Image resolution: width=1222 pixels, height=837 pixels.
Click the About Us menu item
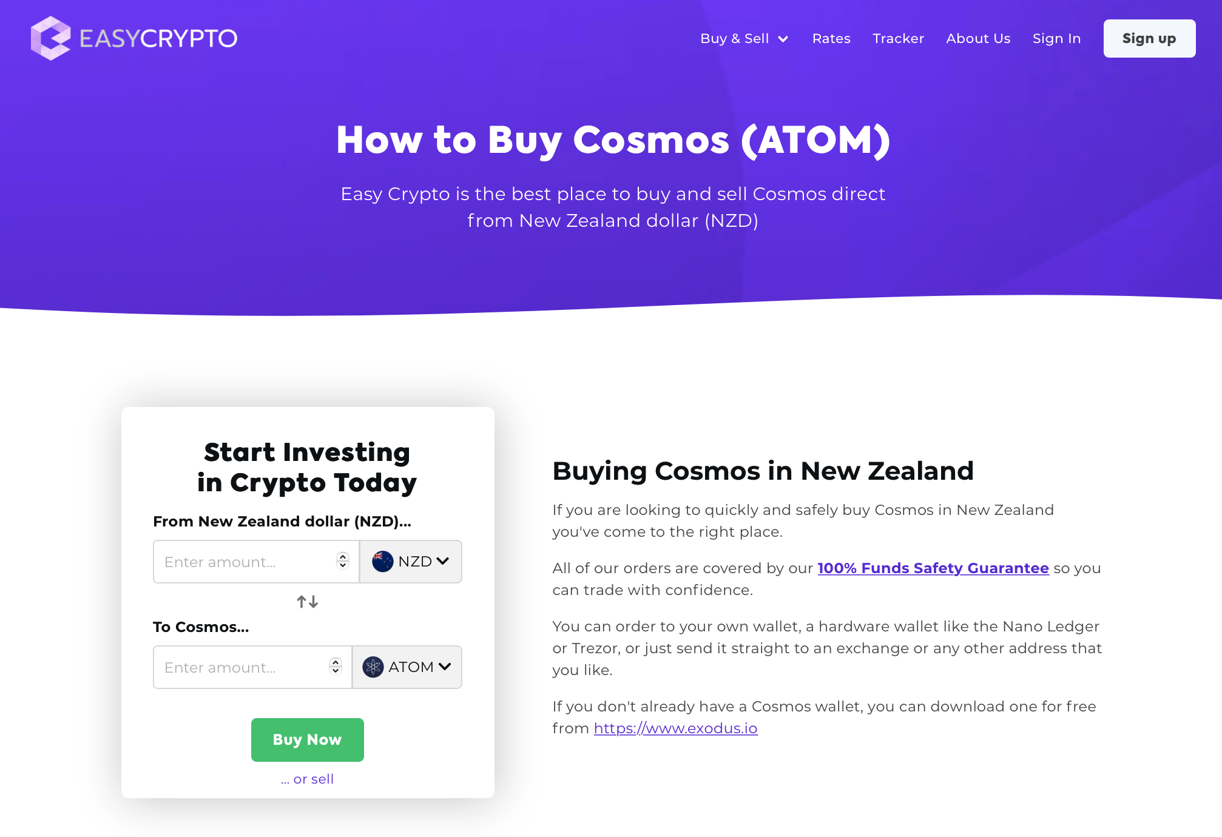click(978, 38)
